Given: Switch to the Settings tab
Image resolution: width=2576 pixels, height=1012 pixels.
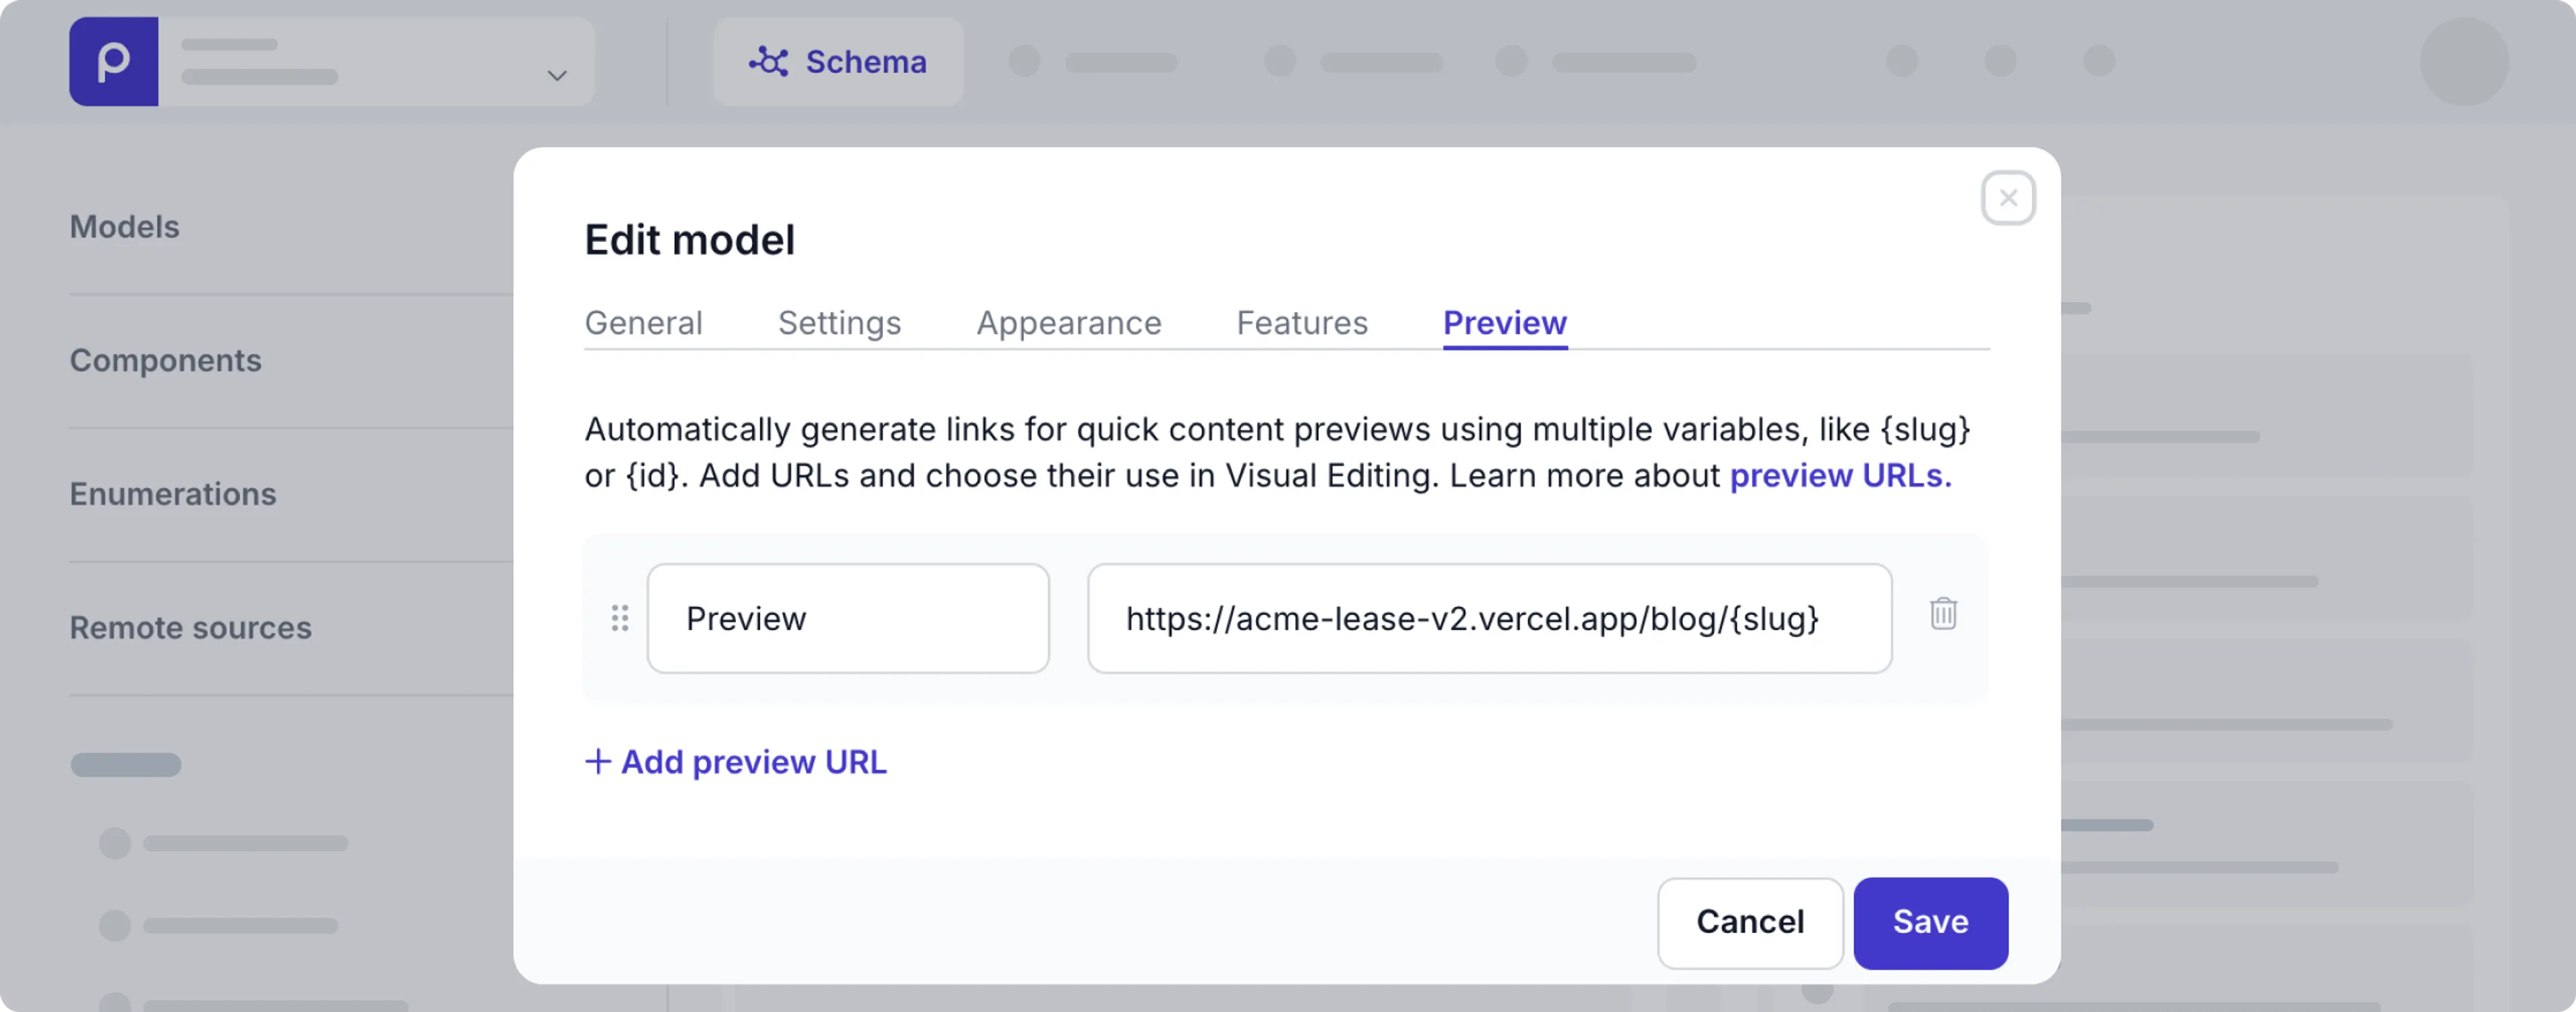Looking at the screenshot, I should pos(839,322).
